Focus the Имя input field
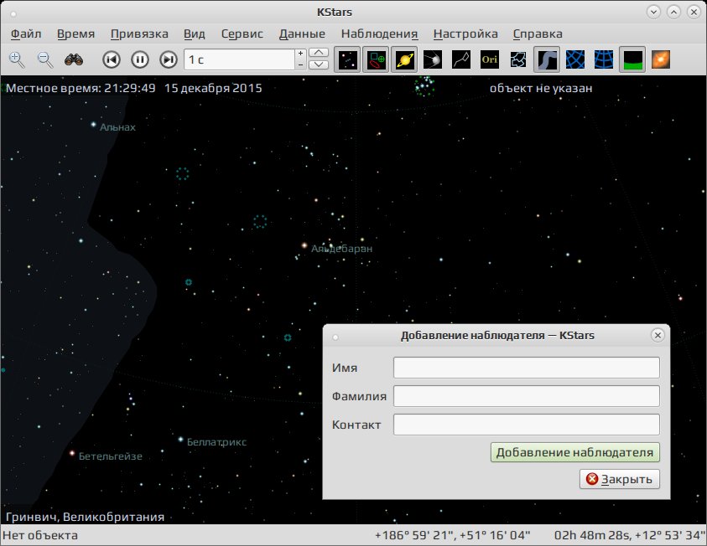This screenshot has width=707, height=546. click(526, 368)
